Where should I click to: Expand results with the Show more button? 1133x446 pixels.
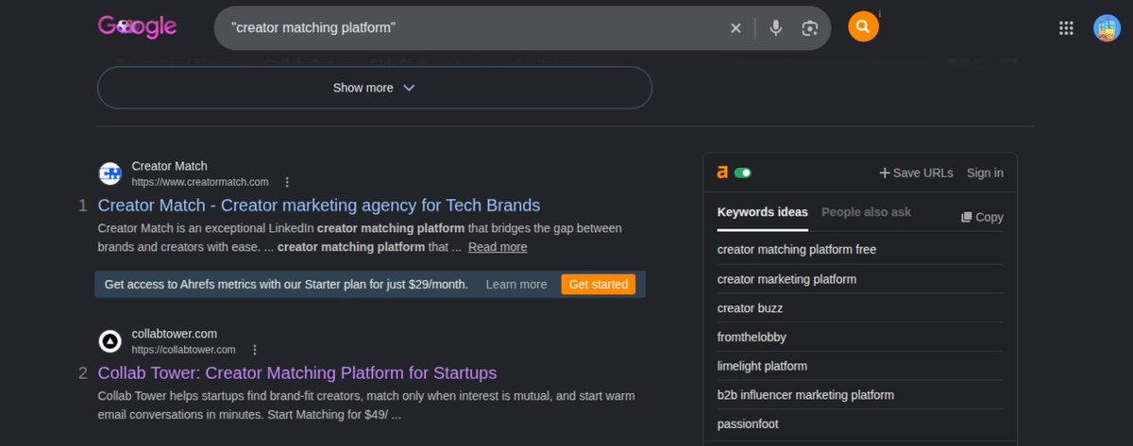coord(374,88)
